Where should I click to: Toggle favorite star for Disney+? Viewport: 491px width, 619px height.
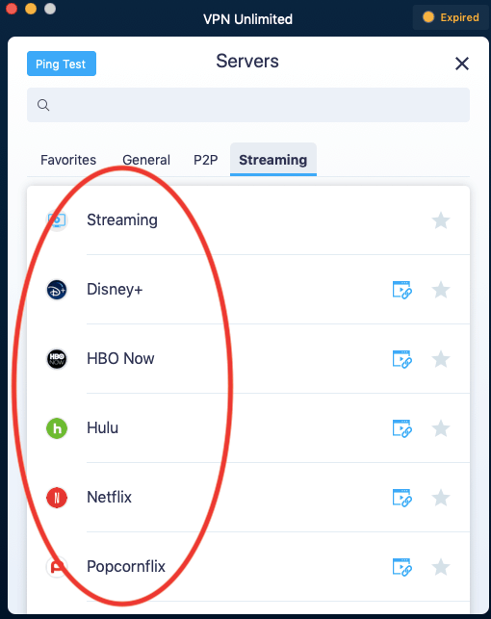click(x=441, y=290)
